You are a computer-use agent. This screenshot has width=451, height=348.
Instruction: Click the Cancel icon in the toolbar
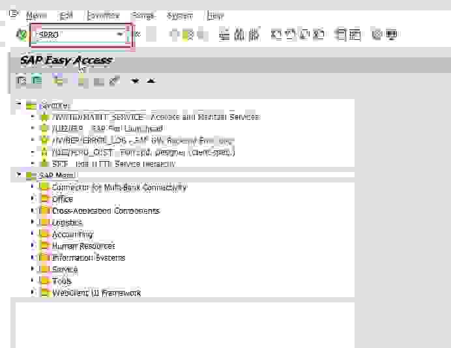(x=202, y=35)
